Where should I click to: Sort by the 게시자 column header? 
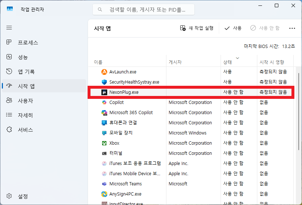pos(193,62)
